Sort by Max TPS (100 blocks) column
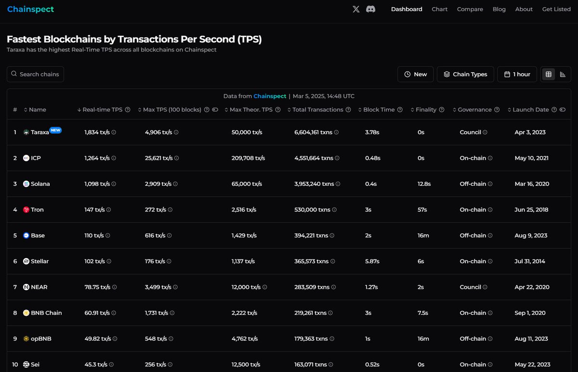 point(170,110)
